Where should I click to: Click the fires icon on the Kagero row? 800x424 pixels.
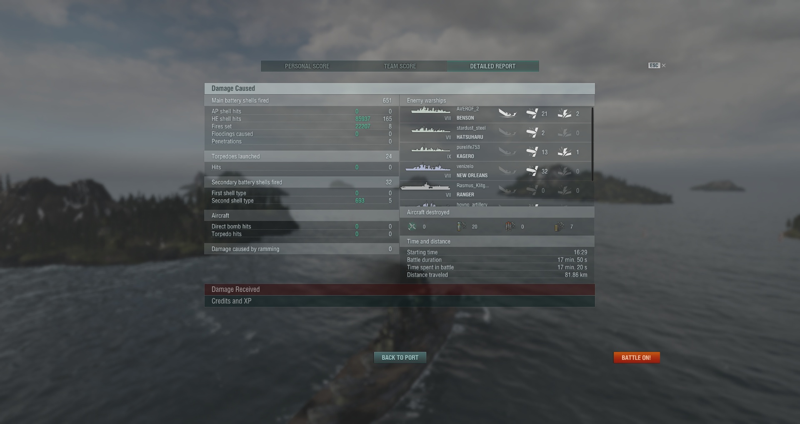(565, 152)
